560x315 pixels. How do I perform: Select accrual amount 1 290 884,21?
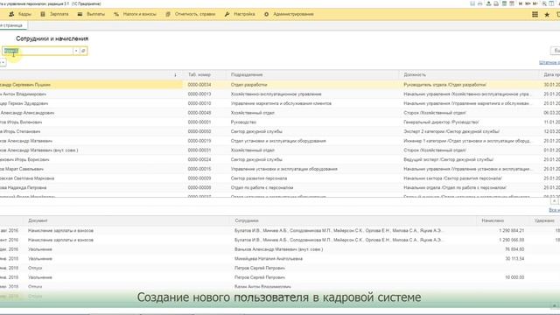pos(511,230)
